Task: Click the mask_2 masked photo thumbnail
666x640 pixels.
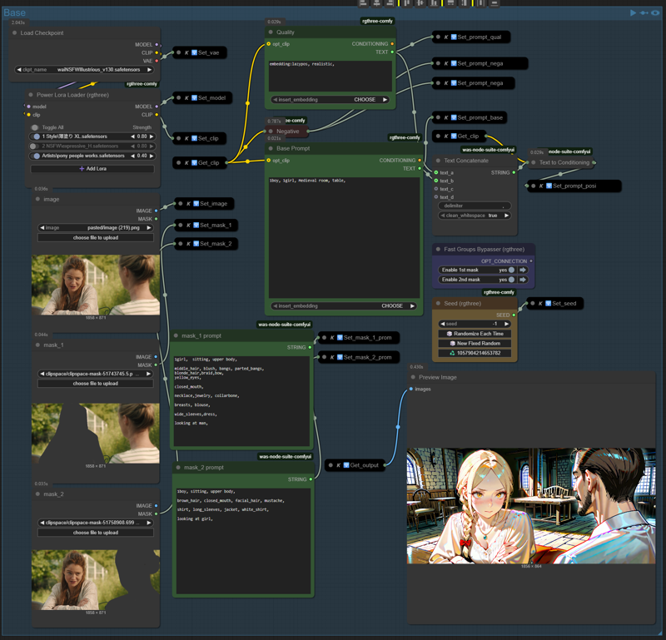Action: click(x=96, y=580)
